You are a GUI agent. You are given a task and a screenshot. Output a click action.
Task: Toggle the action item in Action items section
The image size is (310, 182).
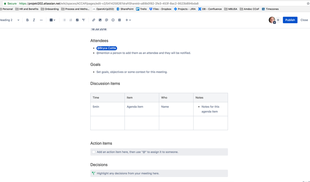coord(93,152)
